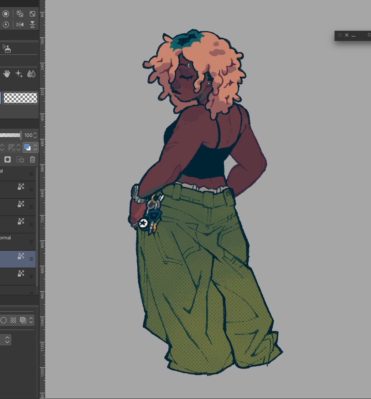Select the airbrush spray tool icon
The image size is (371, 399).
point(7,49)
